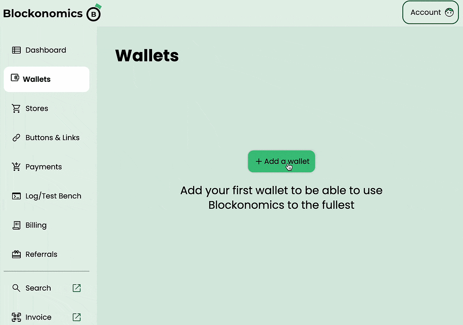This screenshot has height=325, width=463.
Task: Click the Search magnifier icon
Action: tap(16, 287)
